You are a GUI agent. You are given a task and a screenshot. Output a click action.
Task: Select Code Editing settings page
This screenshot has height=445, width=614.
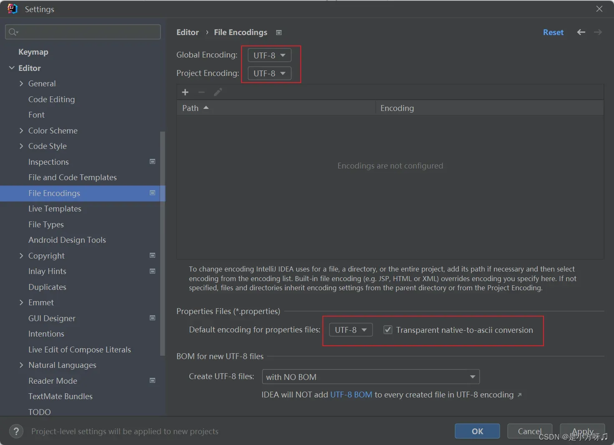(51, 99)
